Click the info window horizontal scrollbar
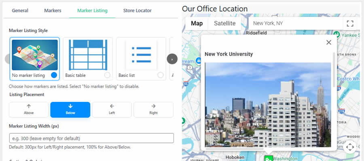The width and height of the screenshot is (364, 161). (235, 149)
